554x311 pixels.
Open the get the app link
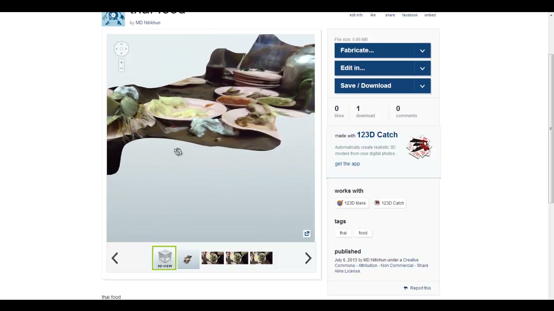(347, 164)
